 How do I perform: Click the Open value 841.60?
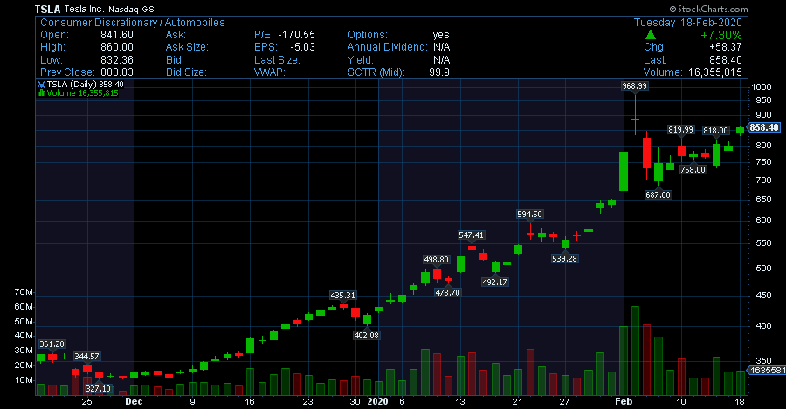117,35
